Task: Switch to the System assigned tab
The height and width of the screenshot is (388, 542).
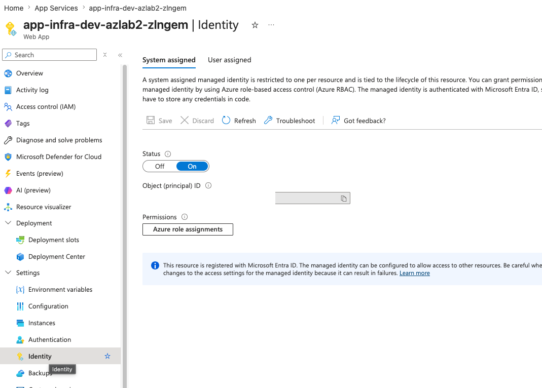Action: 169,60
